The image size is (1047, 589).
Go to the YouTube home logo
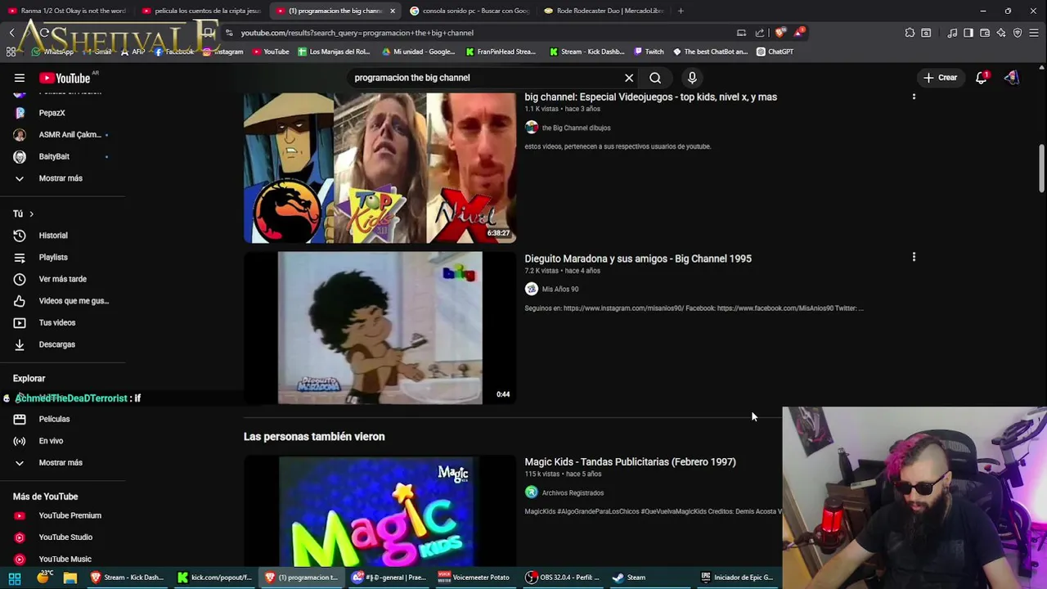[x=65, y=78]
